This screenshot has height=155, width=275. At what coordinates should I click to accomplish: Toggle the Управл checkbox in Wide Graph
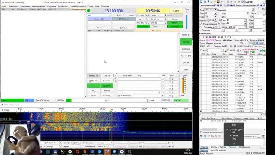coord(2,110)
